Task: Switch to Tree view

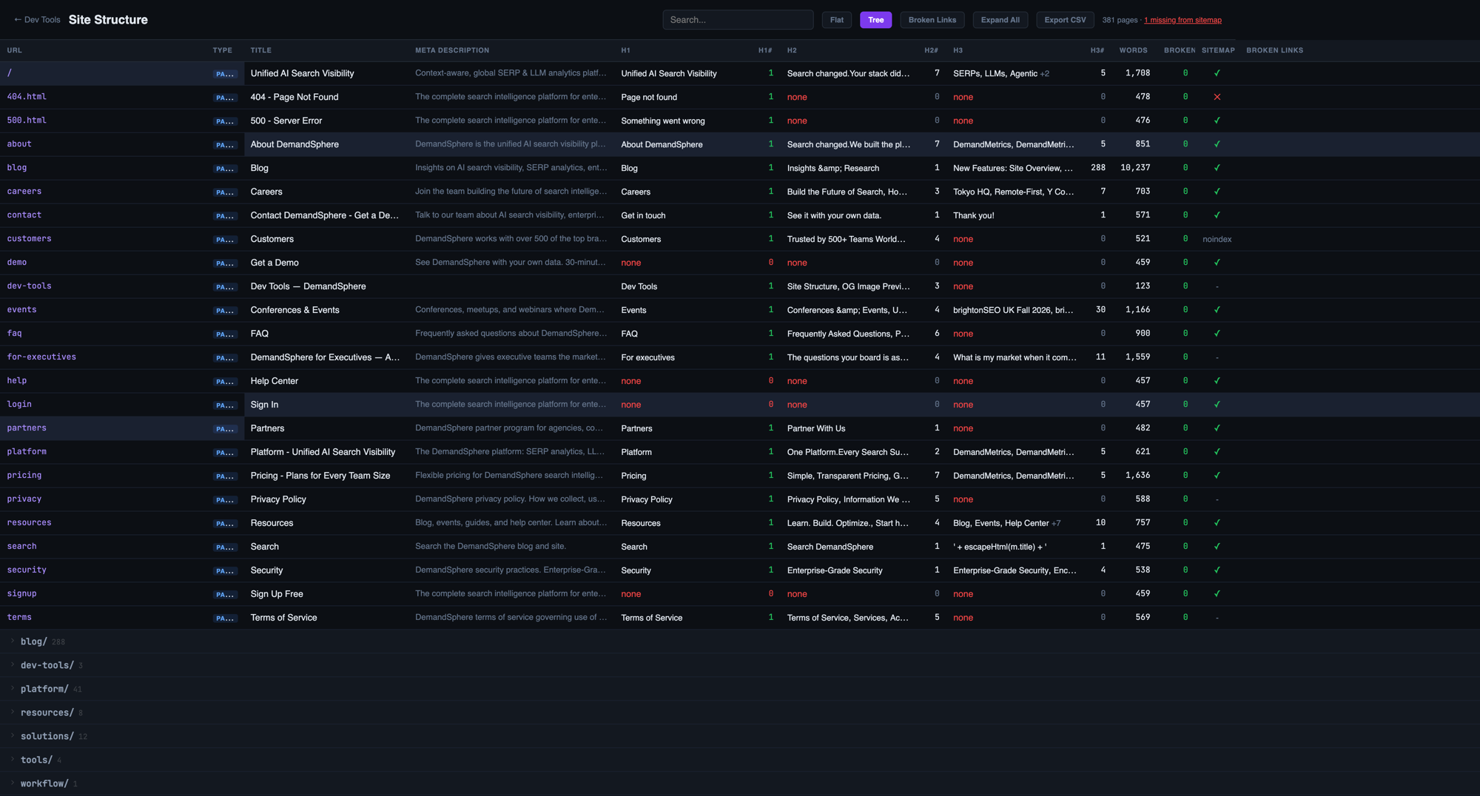Action: click(x=875, y=20)
